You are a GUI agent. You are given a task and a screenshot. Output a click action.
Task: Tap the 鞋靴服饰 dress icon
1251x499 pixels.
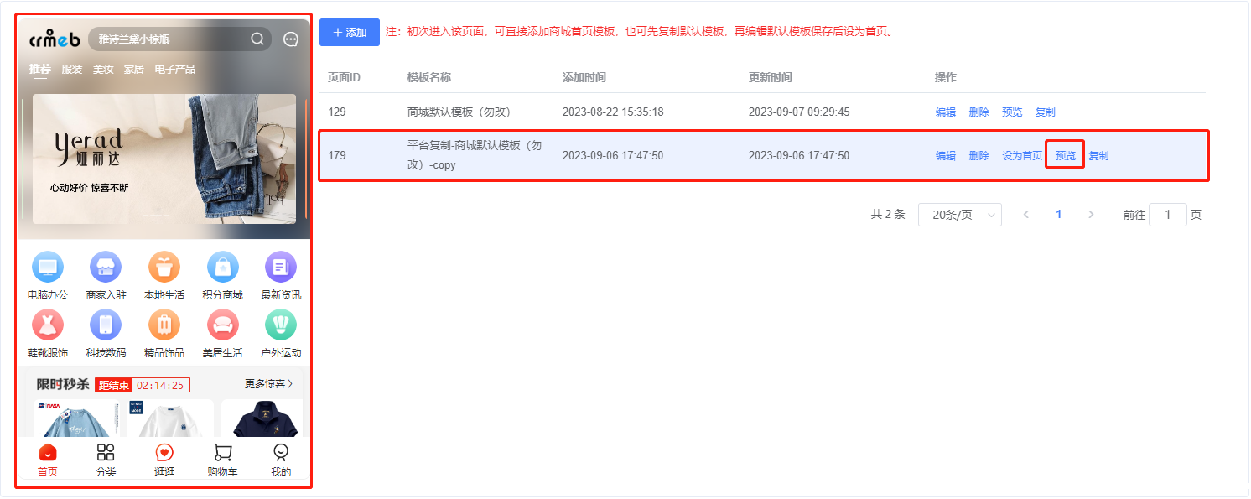[x=47, y=325]
